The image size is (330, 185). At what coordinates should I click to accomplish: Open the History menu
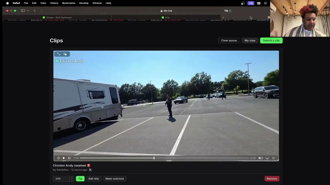pos(54,3)
